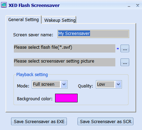Browse for a flash swf file

pos(125,48)
